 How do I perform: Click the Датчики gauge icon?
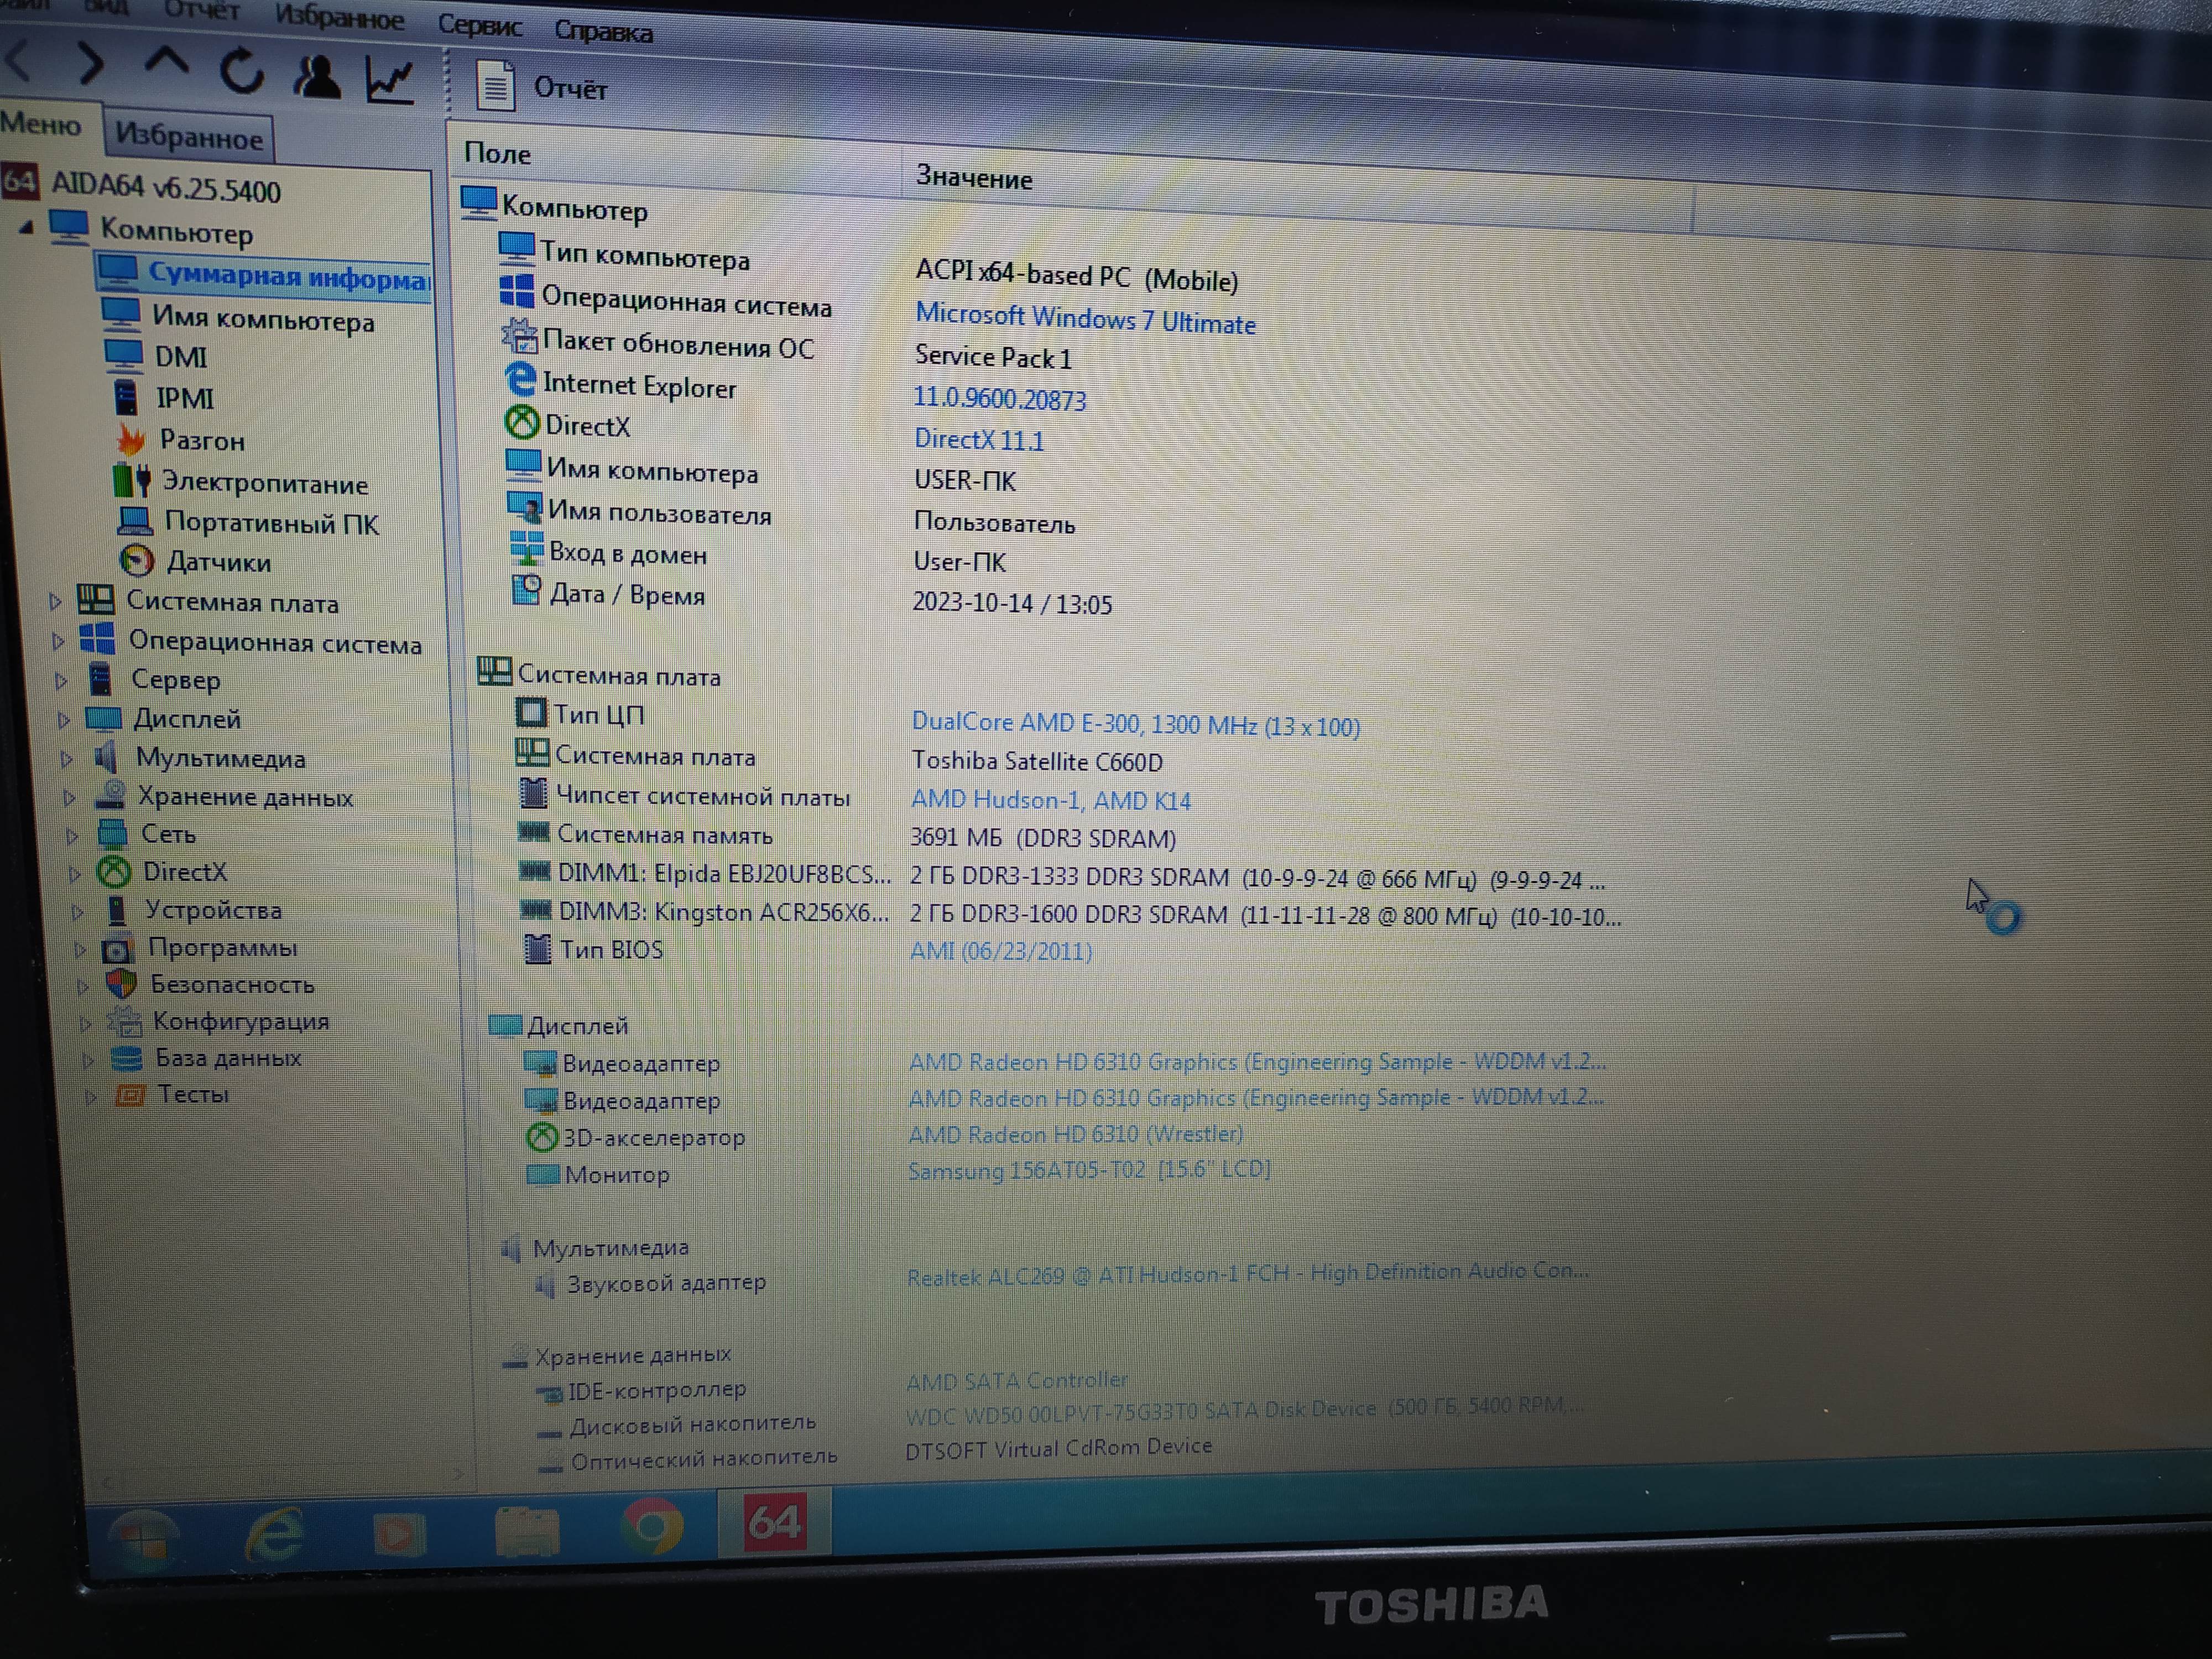coord(137,560)
